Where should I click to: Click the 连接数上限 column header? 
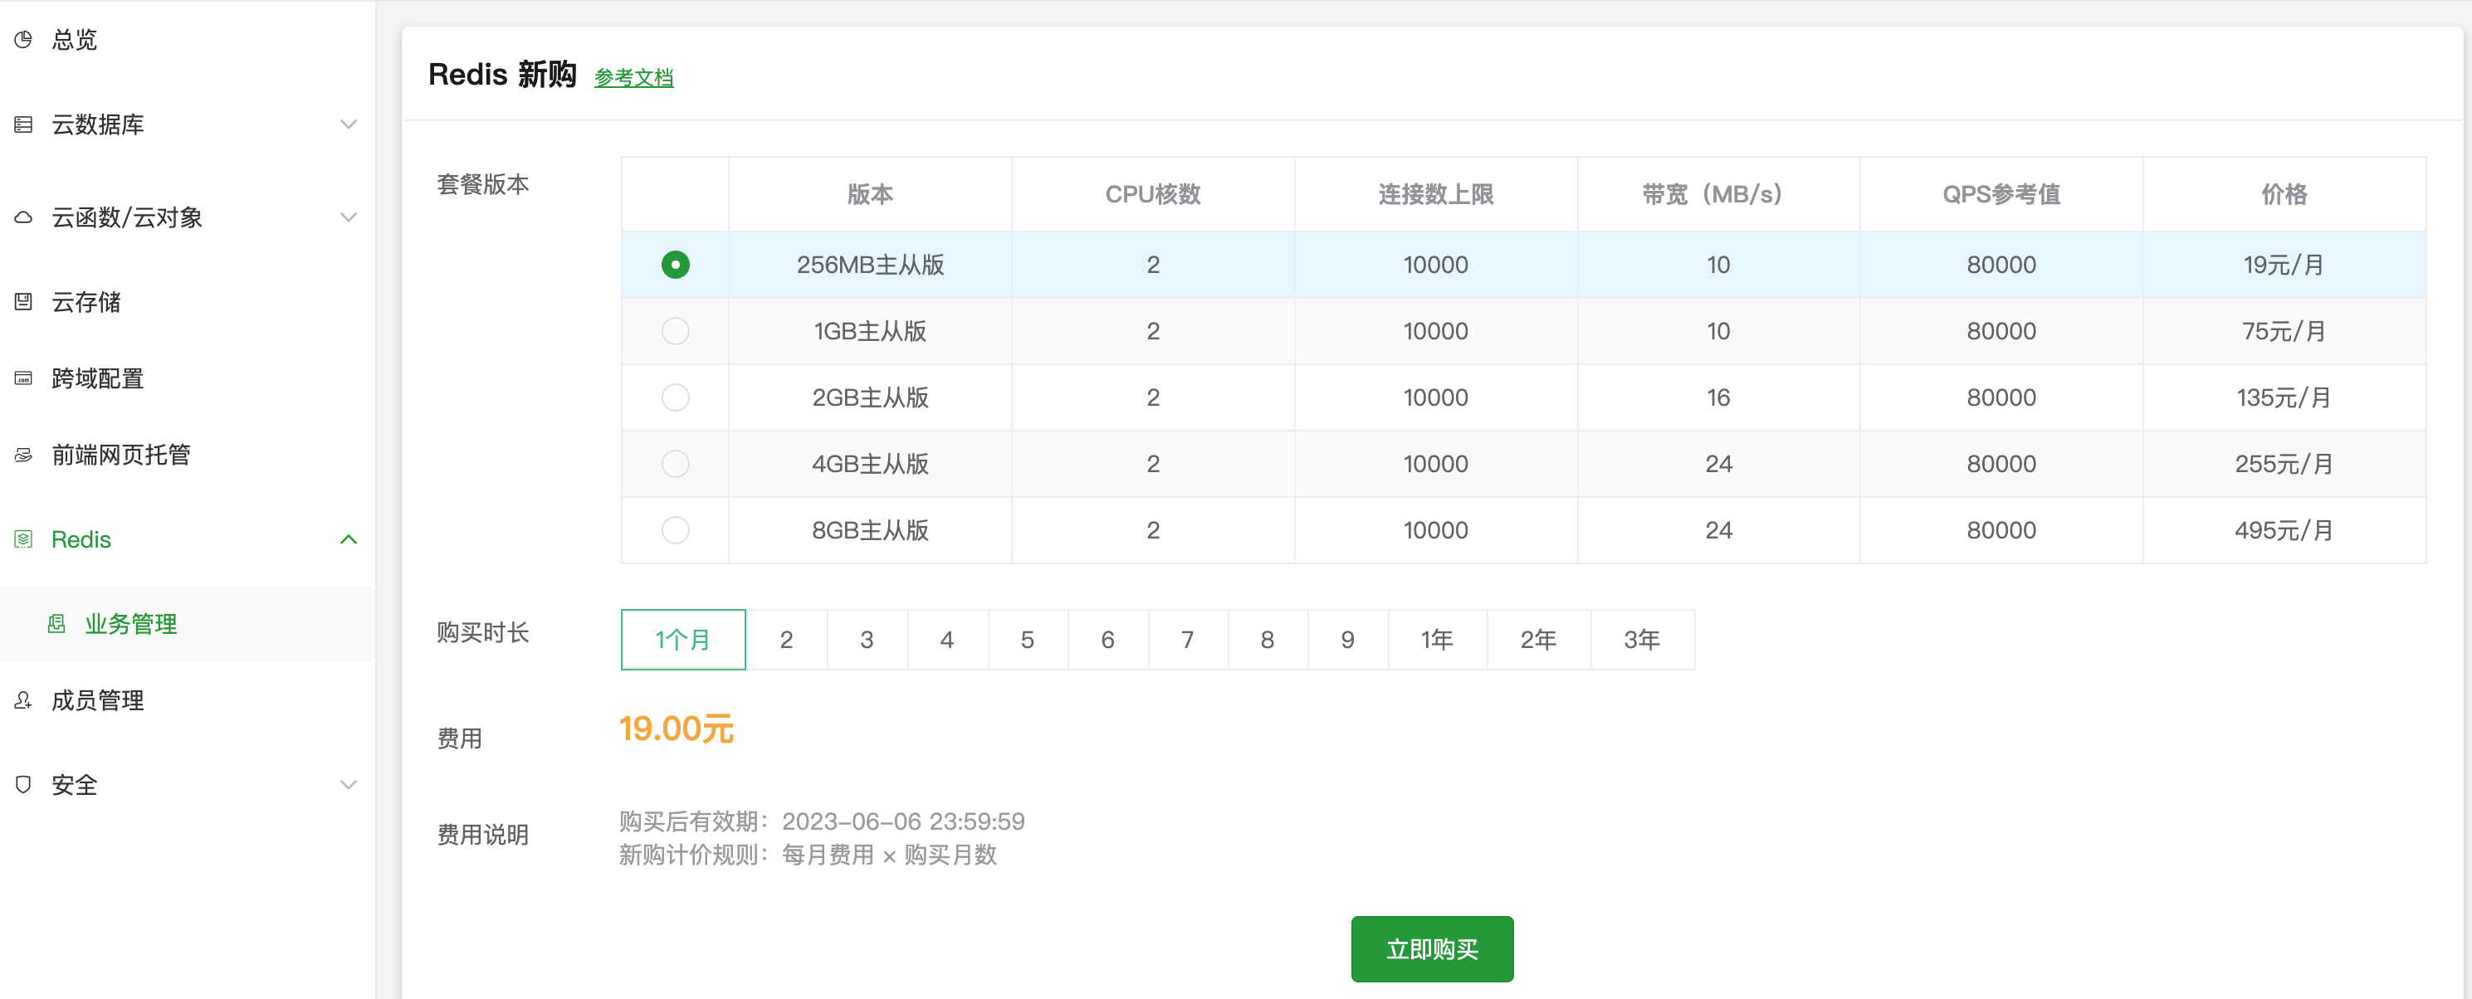tap(1435, 194)
